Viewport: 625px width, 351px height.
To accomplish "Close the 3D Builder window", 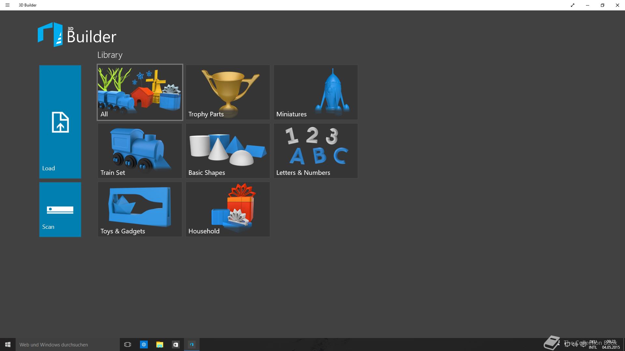I will pyautogui.click(x=618, y=5).
